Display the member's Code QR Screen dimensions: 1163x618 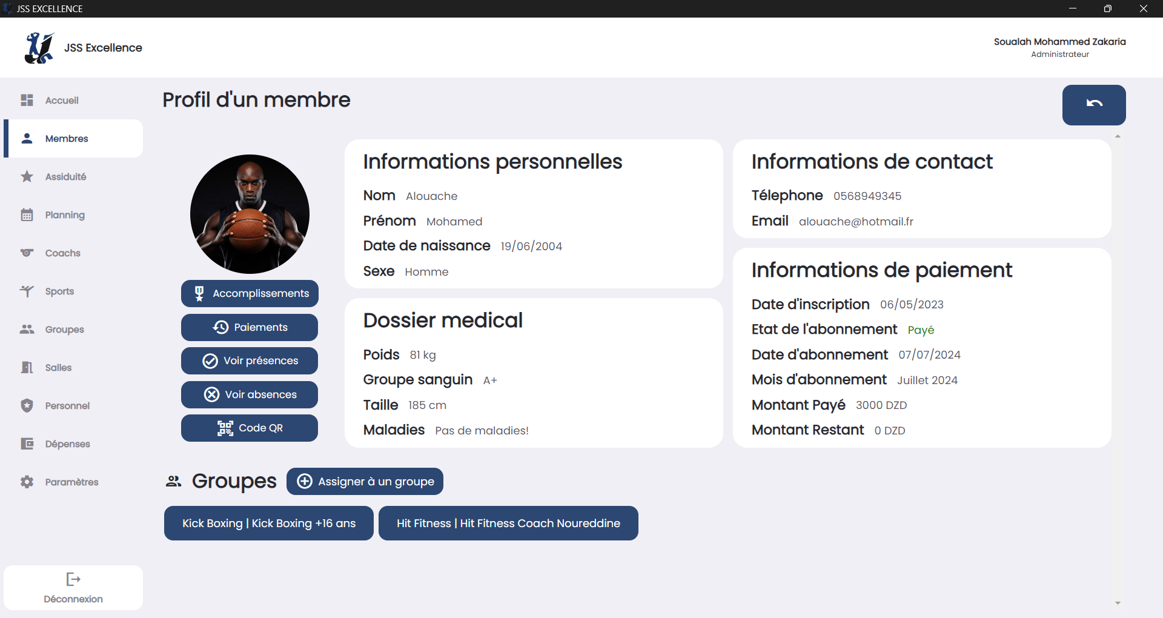click(x=250, y=428)
